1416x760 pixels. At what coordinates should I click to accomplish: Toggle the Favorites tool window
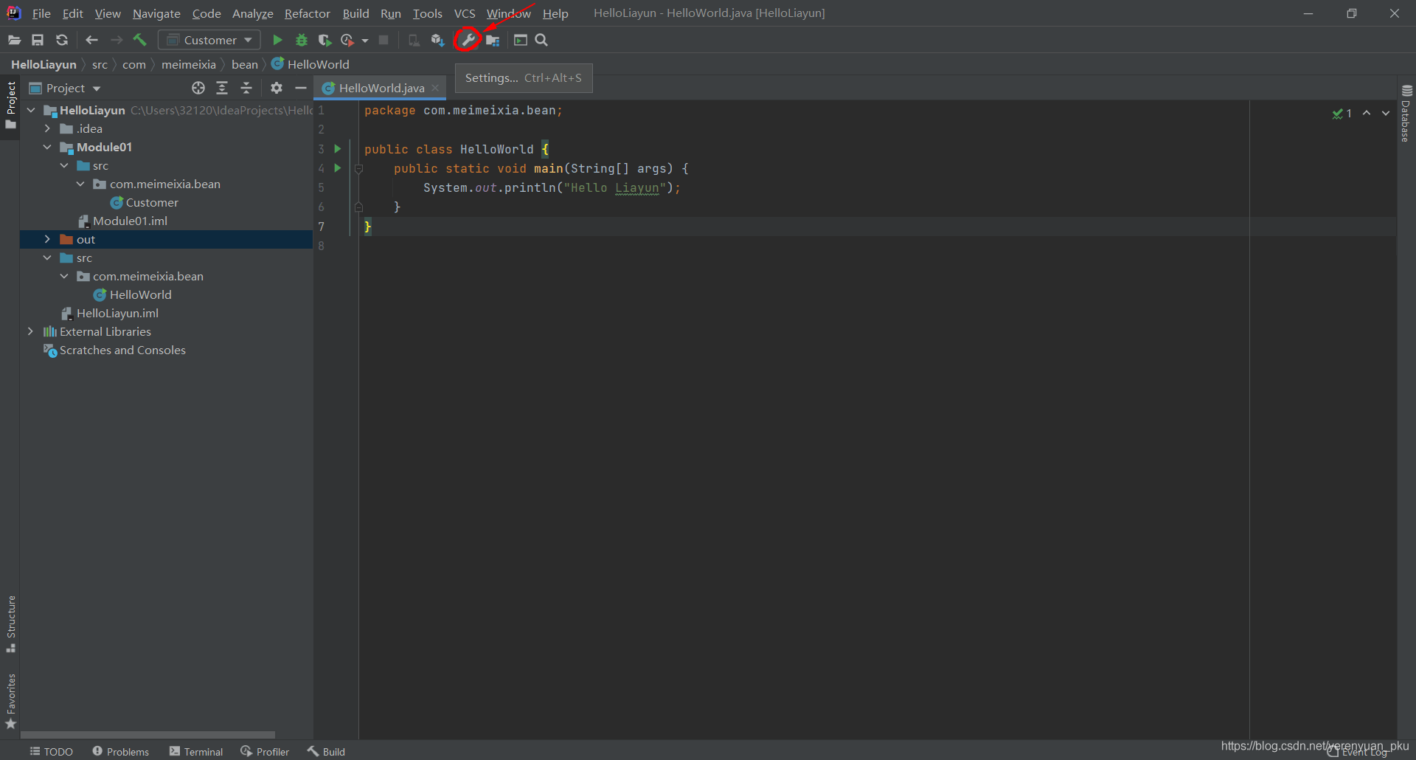(x=10, y=701)
